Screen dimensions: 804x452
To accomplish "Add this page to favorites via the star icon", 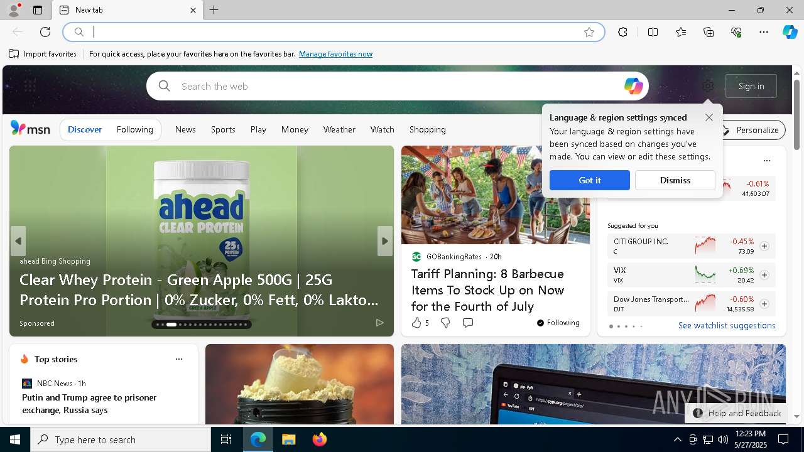I will coord(589,32).
